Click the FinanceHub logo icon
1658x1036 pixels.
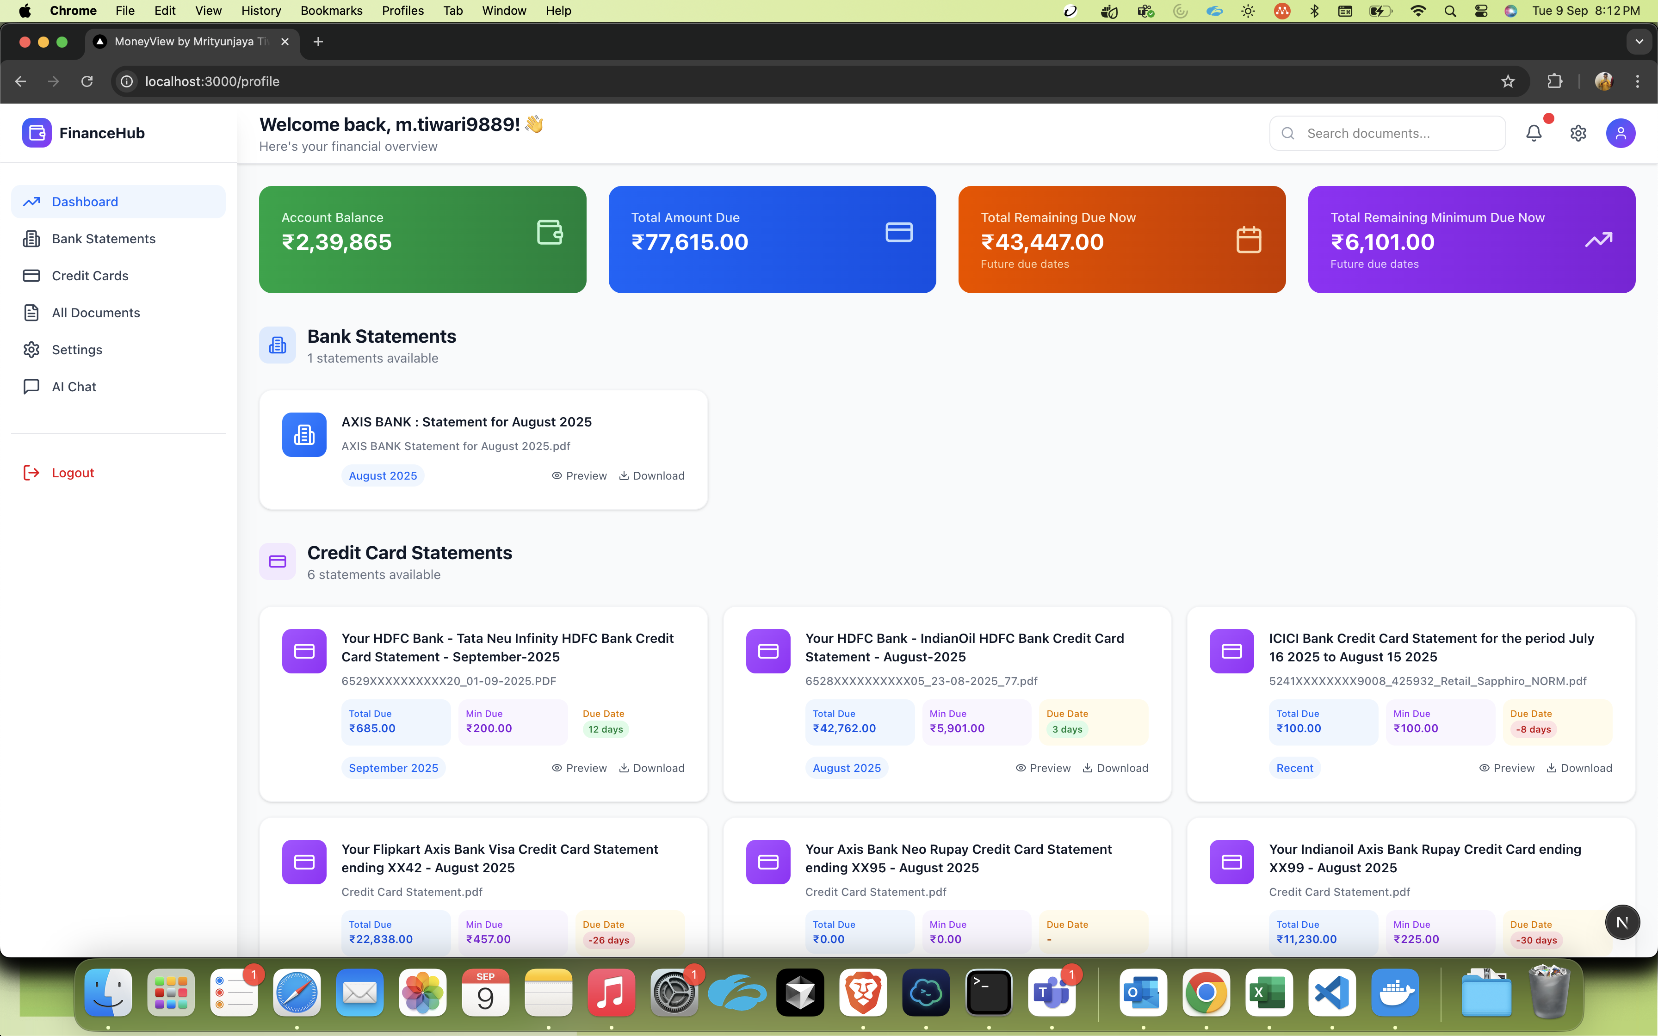tap(37, 133)
